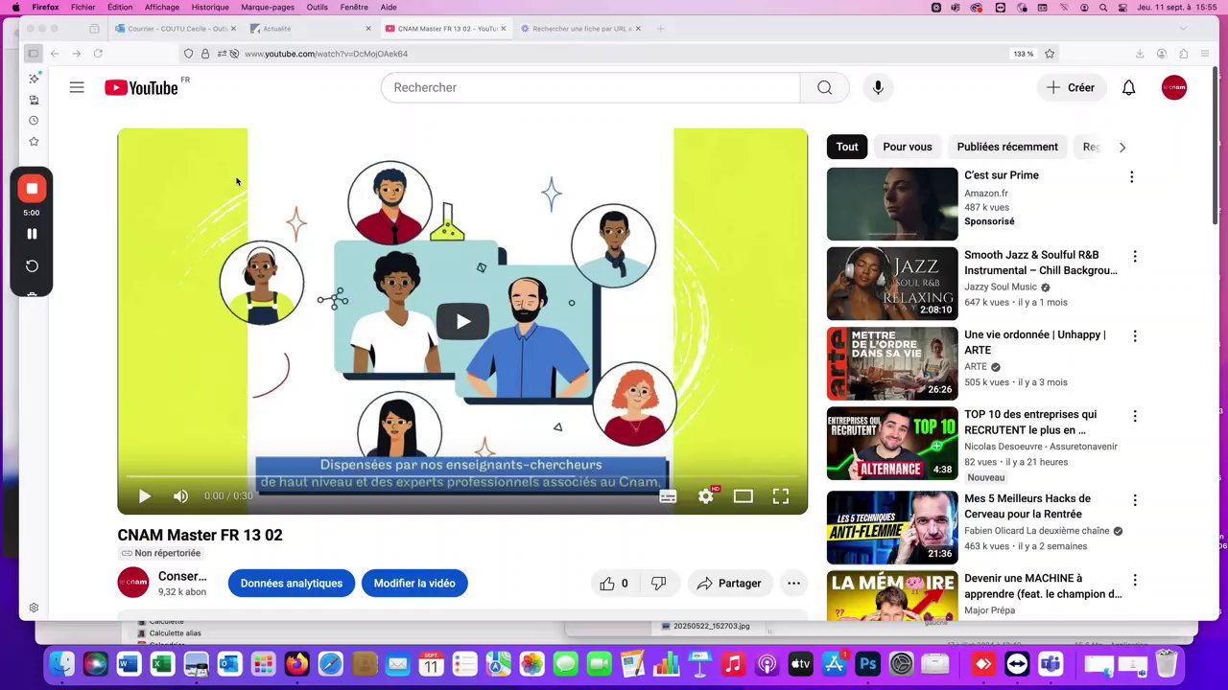Click Nicolas Desoeuvre - Assuretonavenir channel name
Viewport: 1228px width, 690px height.
pyautogui.click(x=1041, y=447)
